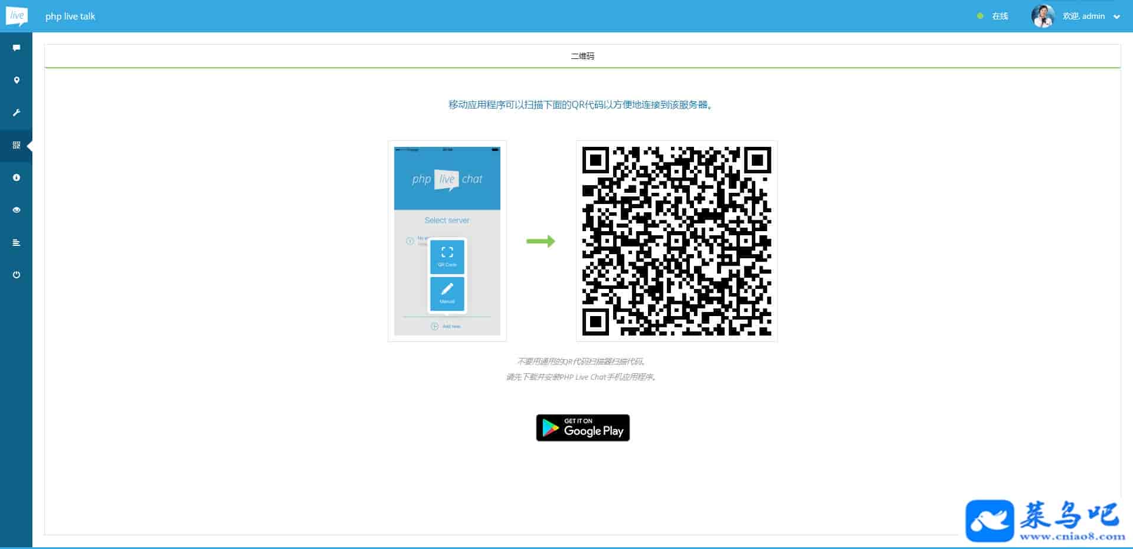Open the location pin sidebar icon
Image resolution: width=1133 pixels, height=549 pixels.
pos(17,80)
